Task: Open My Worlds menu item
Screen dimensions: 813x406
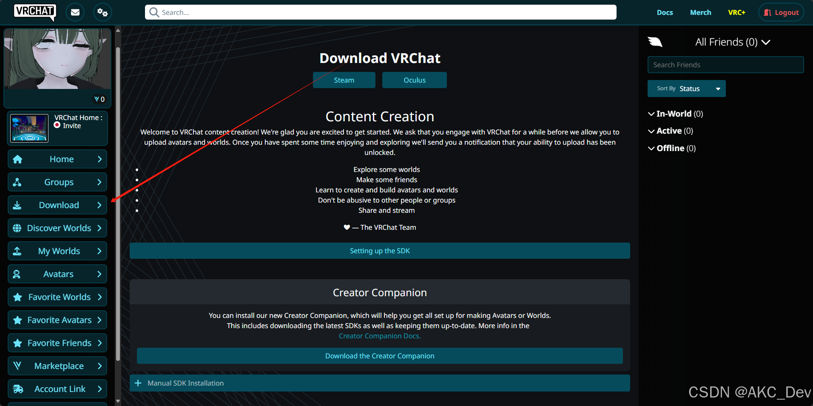Action: click(x=57, y=251)
